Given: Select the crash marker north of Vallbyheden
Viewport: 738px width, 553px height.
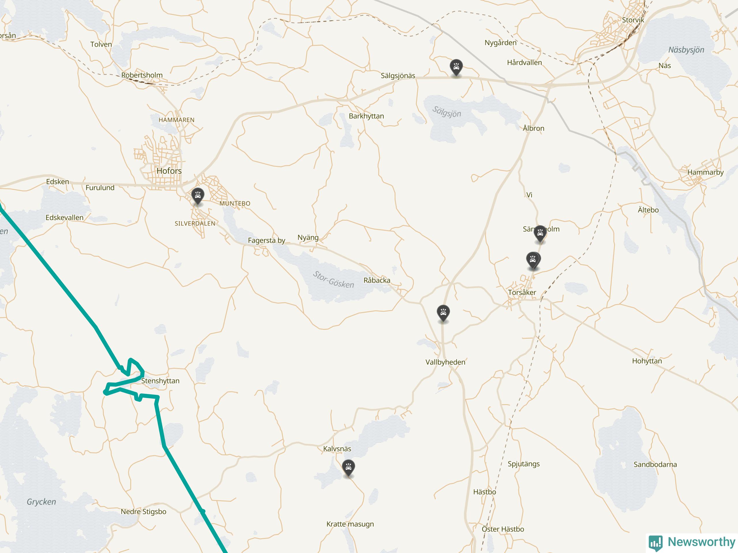Looking at the screenshot, I should pos(443,313).
